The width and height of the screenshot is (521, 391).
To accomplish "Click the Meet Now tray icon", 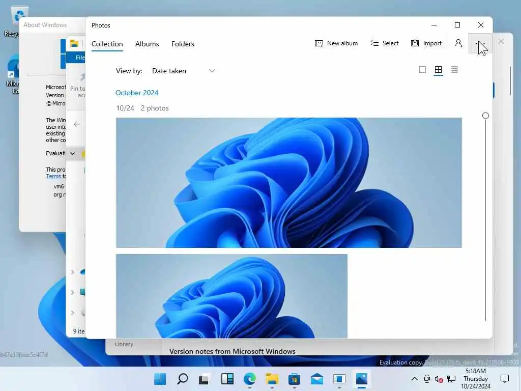I will coord(427,379).
